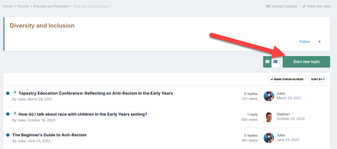The width and height of the screenshot is (337, 149).
Task: Click unread dot beside Beginner's Guide topic
Action: click(8, 135)
